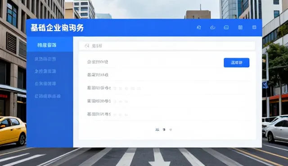The width and height of the screenshot is (288, 166).
Task: Select the fourth result row in the list
Action: coord(168,101)
